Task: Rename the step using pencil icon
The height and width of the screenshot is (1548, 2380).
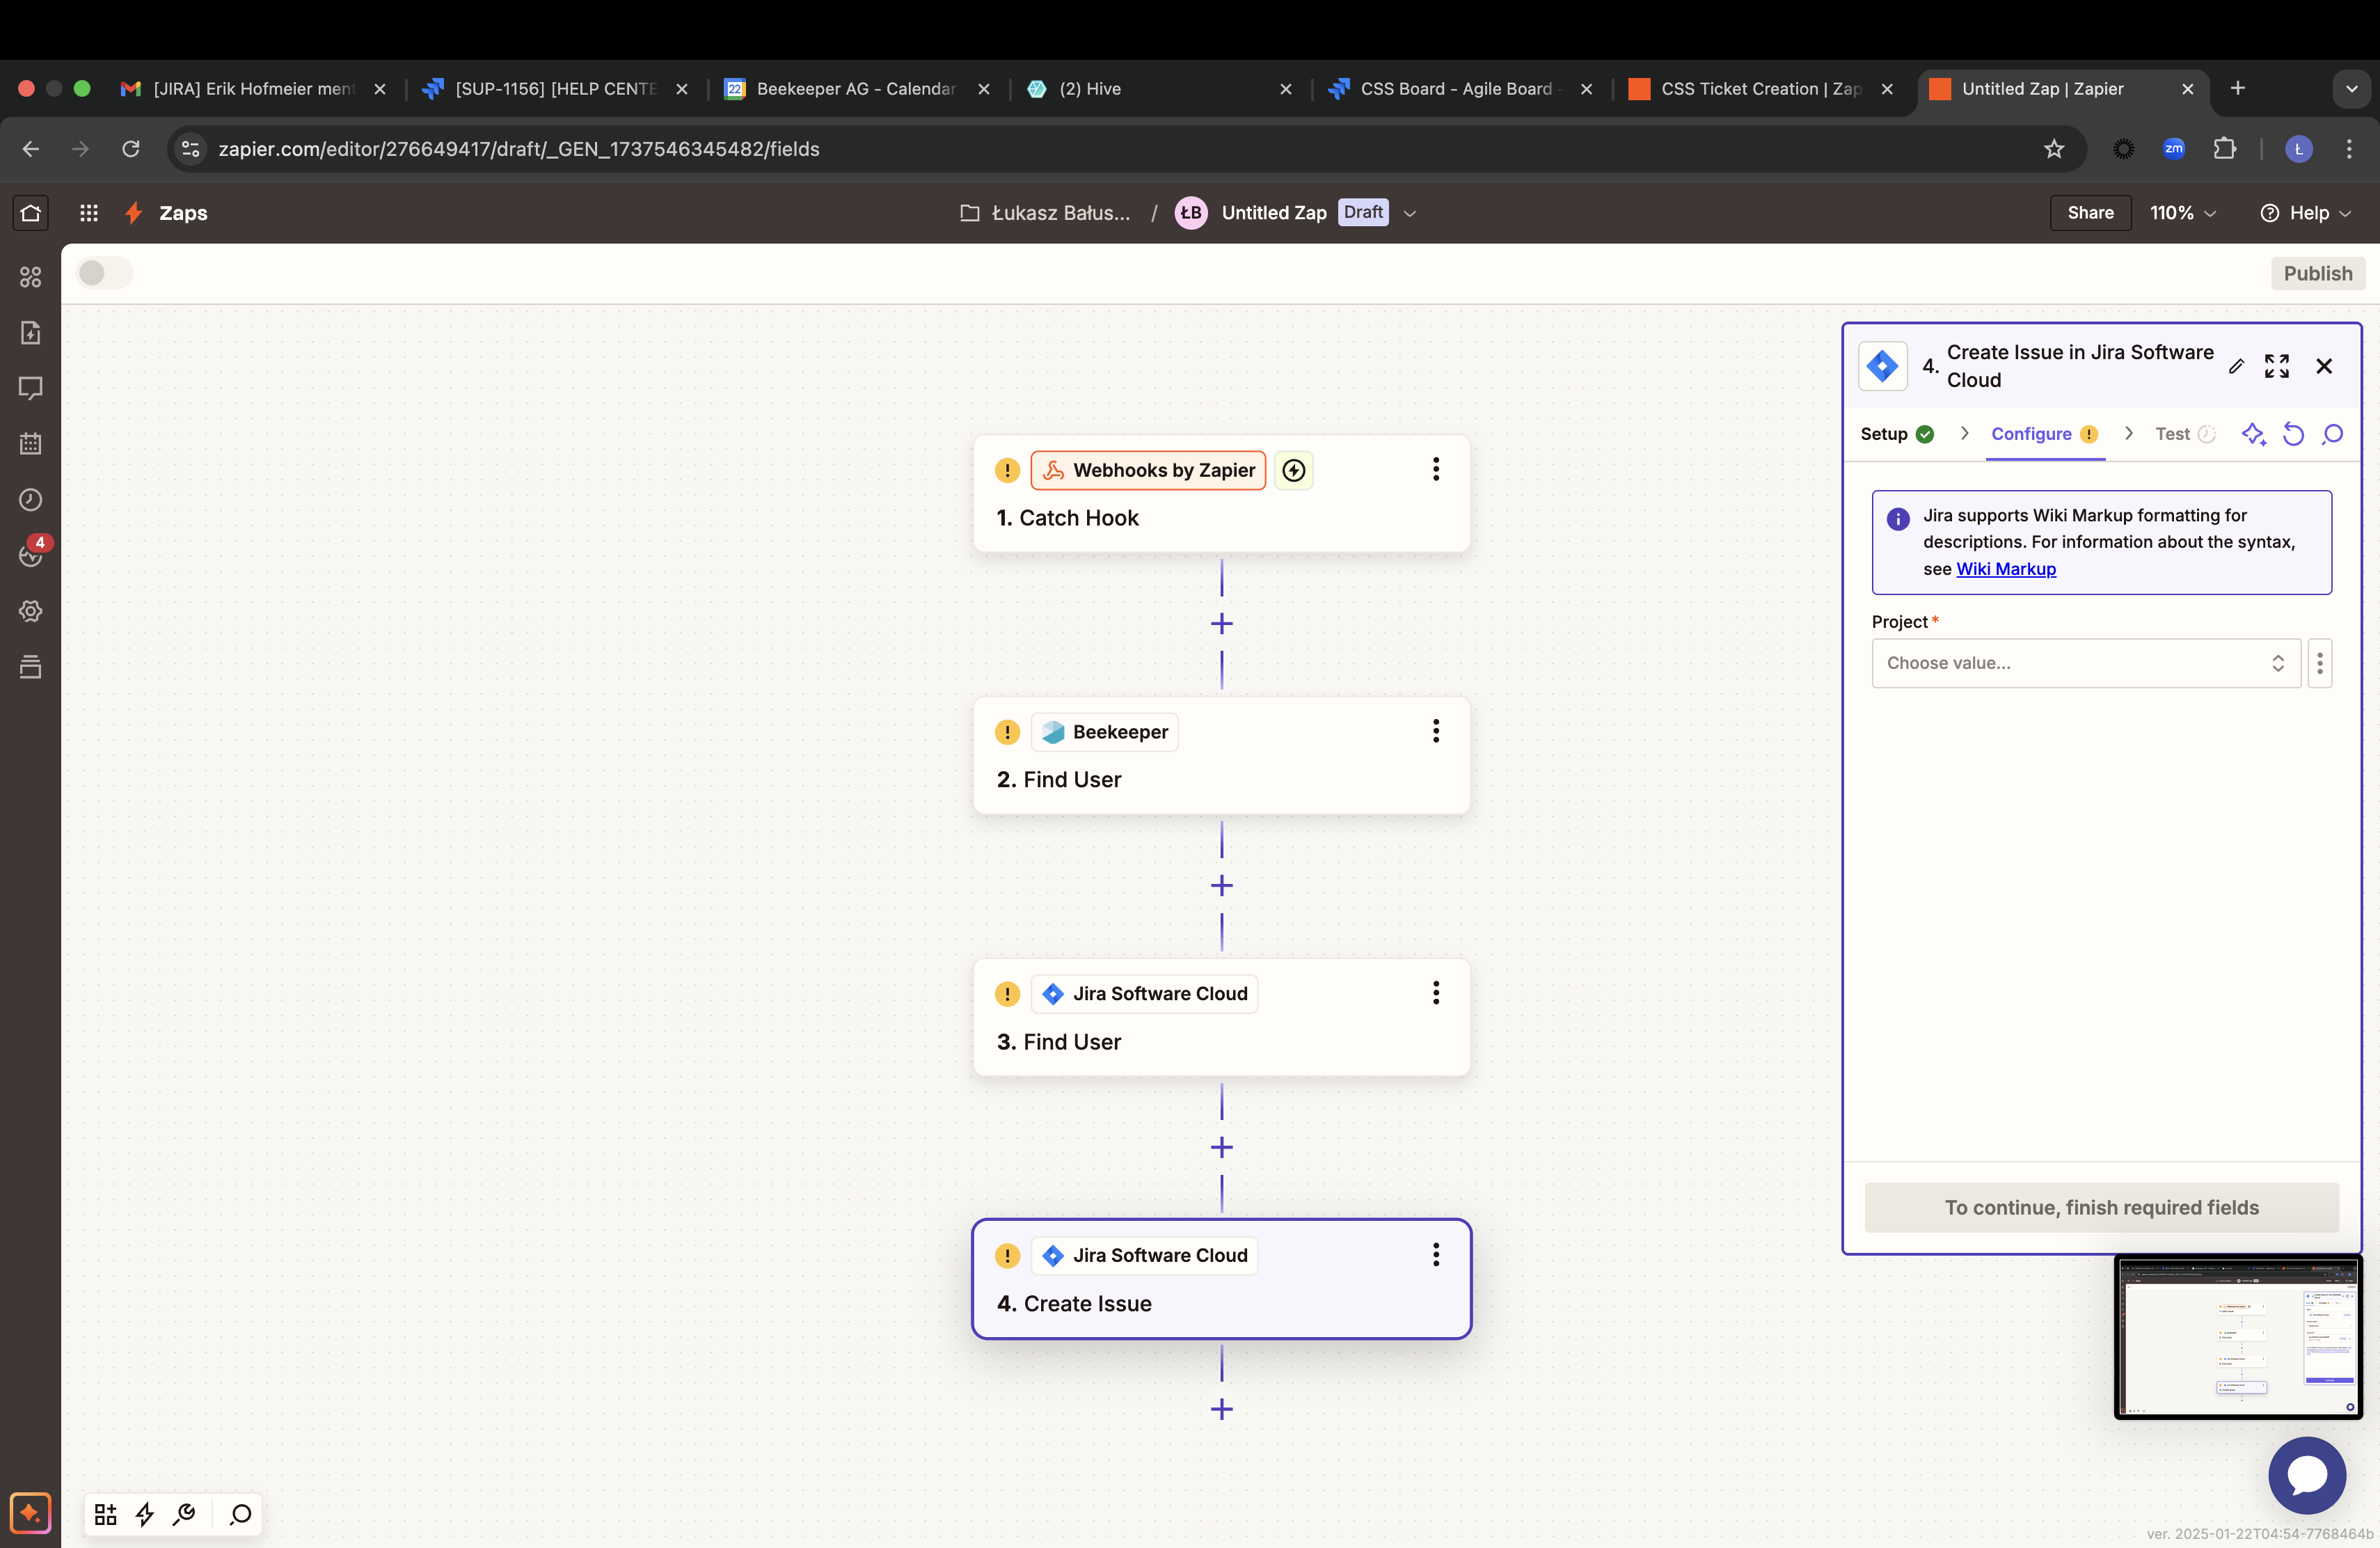Action: (2236, 366)
